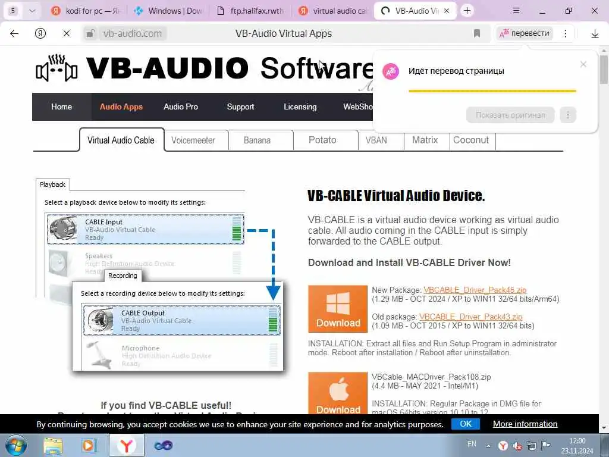
Task: Click the translation progress bar
Action: coord(492,91)
